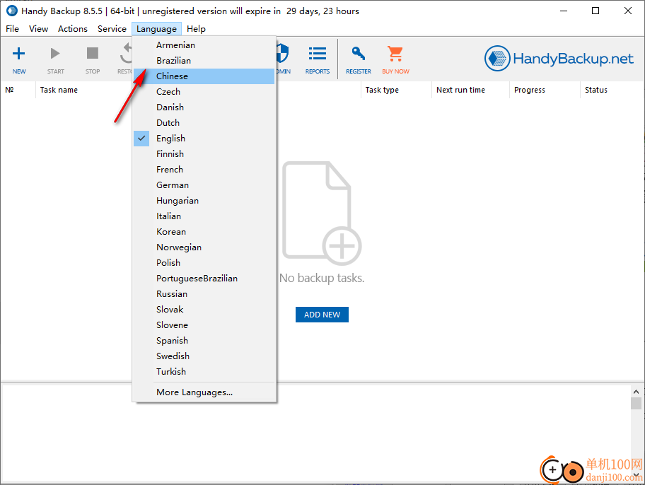Select Norwegian language

tap(204, 247)
